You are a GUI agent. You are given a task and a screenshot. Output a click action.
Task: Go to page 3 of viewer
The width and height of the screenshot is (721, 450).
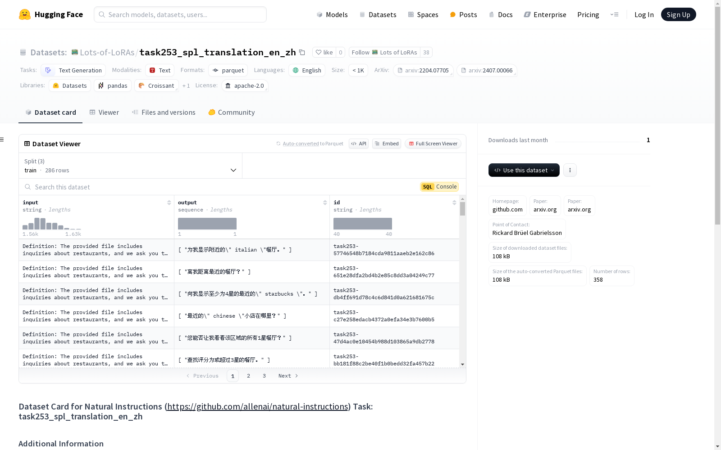[x=264, y=376]
